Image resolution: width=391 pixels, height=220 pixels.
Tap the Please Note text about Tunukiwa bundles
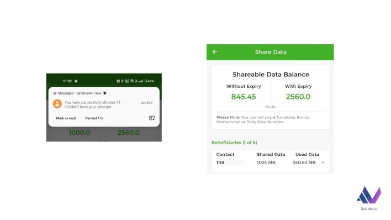[x=263, y=119]
